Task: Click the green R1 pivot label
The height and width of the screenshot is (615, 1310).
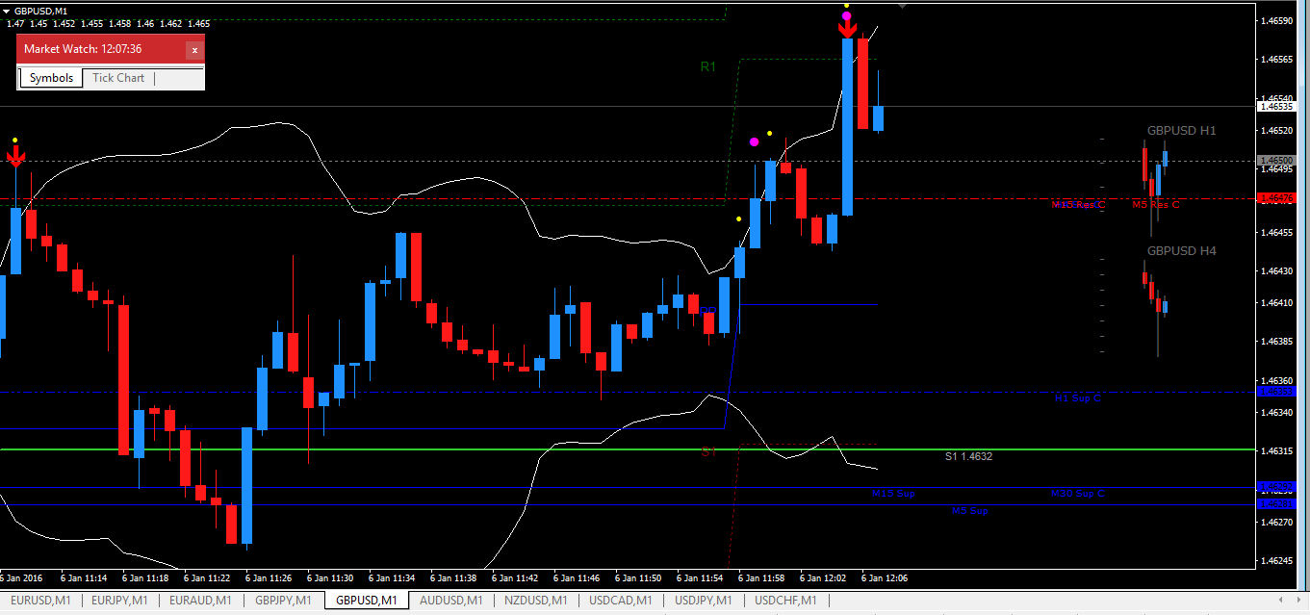Action: (708, 66)
